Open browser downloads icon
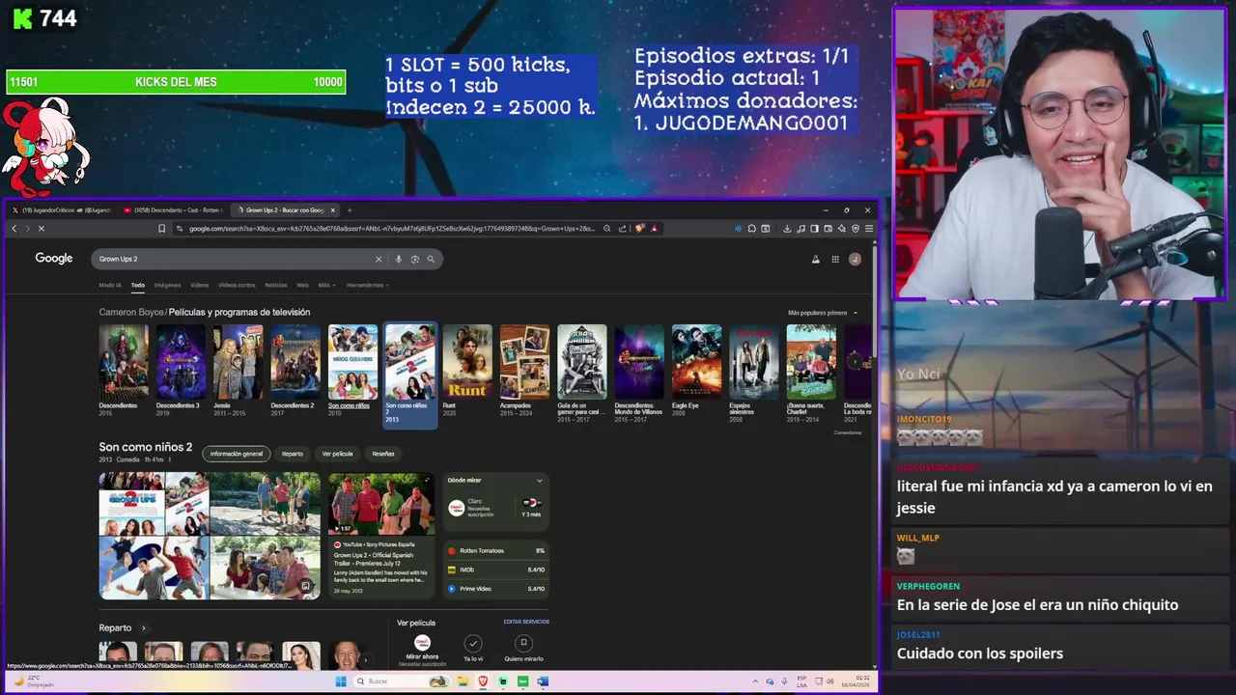This screenshot has width=1236, height=695. point(787,229)
